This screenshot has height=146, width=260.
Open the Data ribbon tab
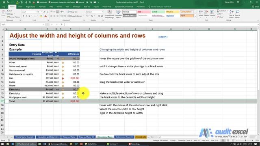(x=51, y=7)
